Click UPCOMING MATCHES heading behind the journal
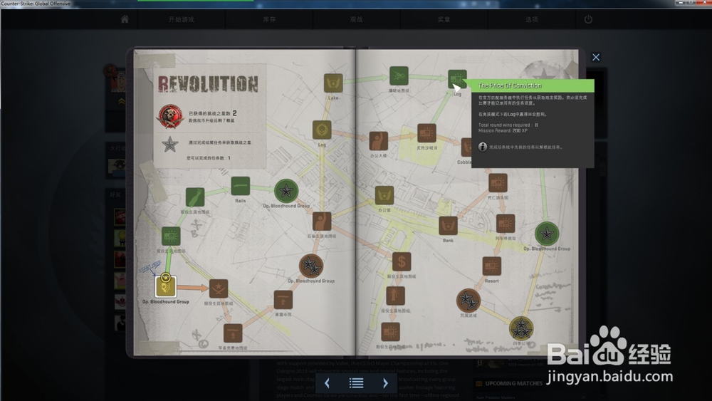This screenshot has height=401, width=712. 513,383
